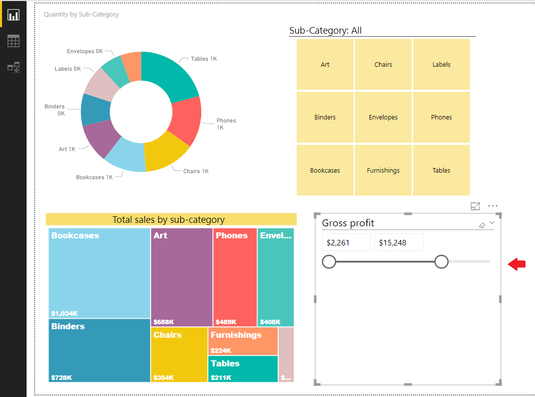This screenshot has width=535, height=397.
Task: Click the Chairs treemap block
Action: 179,354
